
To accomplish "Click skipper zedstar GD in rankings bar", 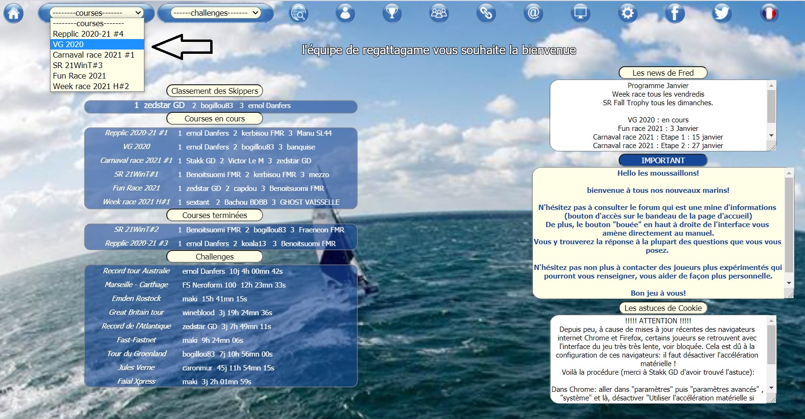I will click(x=164, y=105).
